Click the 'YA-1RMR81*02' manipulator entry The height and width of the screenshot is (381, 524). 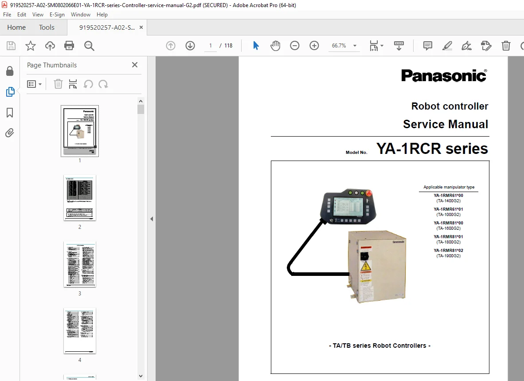tap(448, 250)
